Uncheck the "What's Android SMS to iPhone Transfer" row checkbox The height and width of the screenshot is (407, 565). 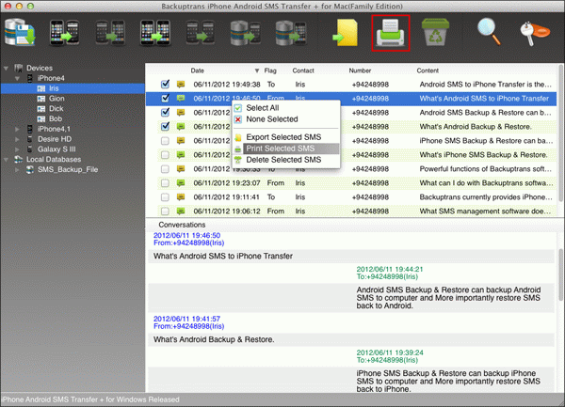(x=165, y=98)
